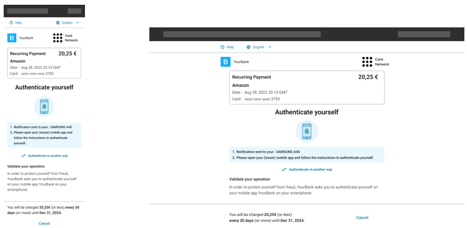The width and height of the screenshot is (467, 228).
Task: Click the Card Network dots logo in the mobile layout
Action: tap(58, 38)
